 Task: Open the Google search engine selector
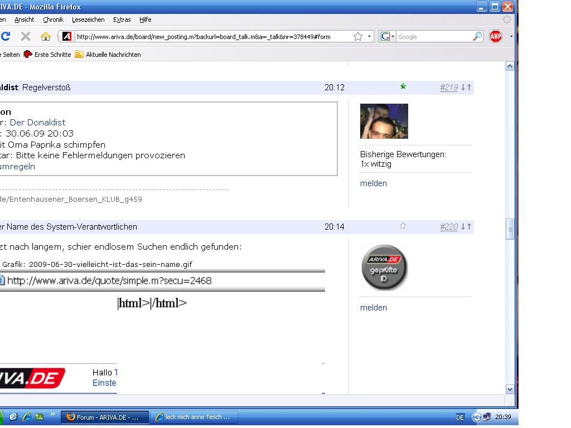[387, 36]
